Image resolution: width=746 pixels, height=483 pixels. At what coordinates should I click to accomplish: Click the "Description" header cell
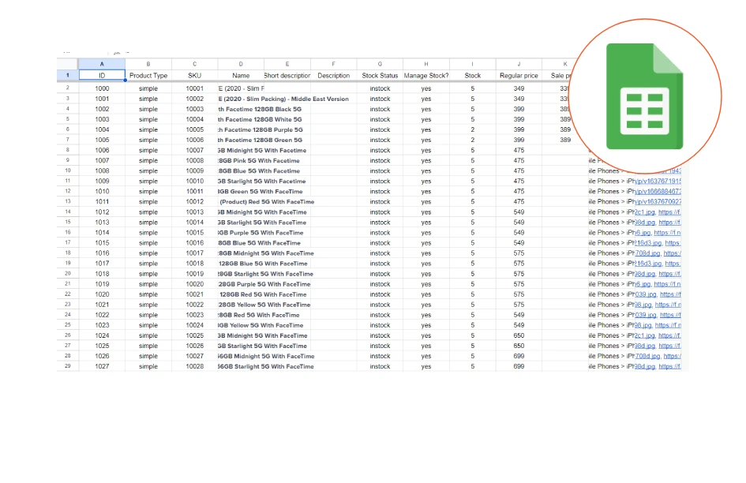pos(333,75)
